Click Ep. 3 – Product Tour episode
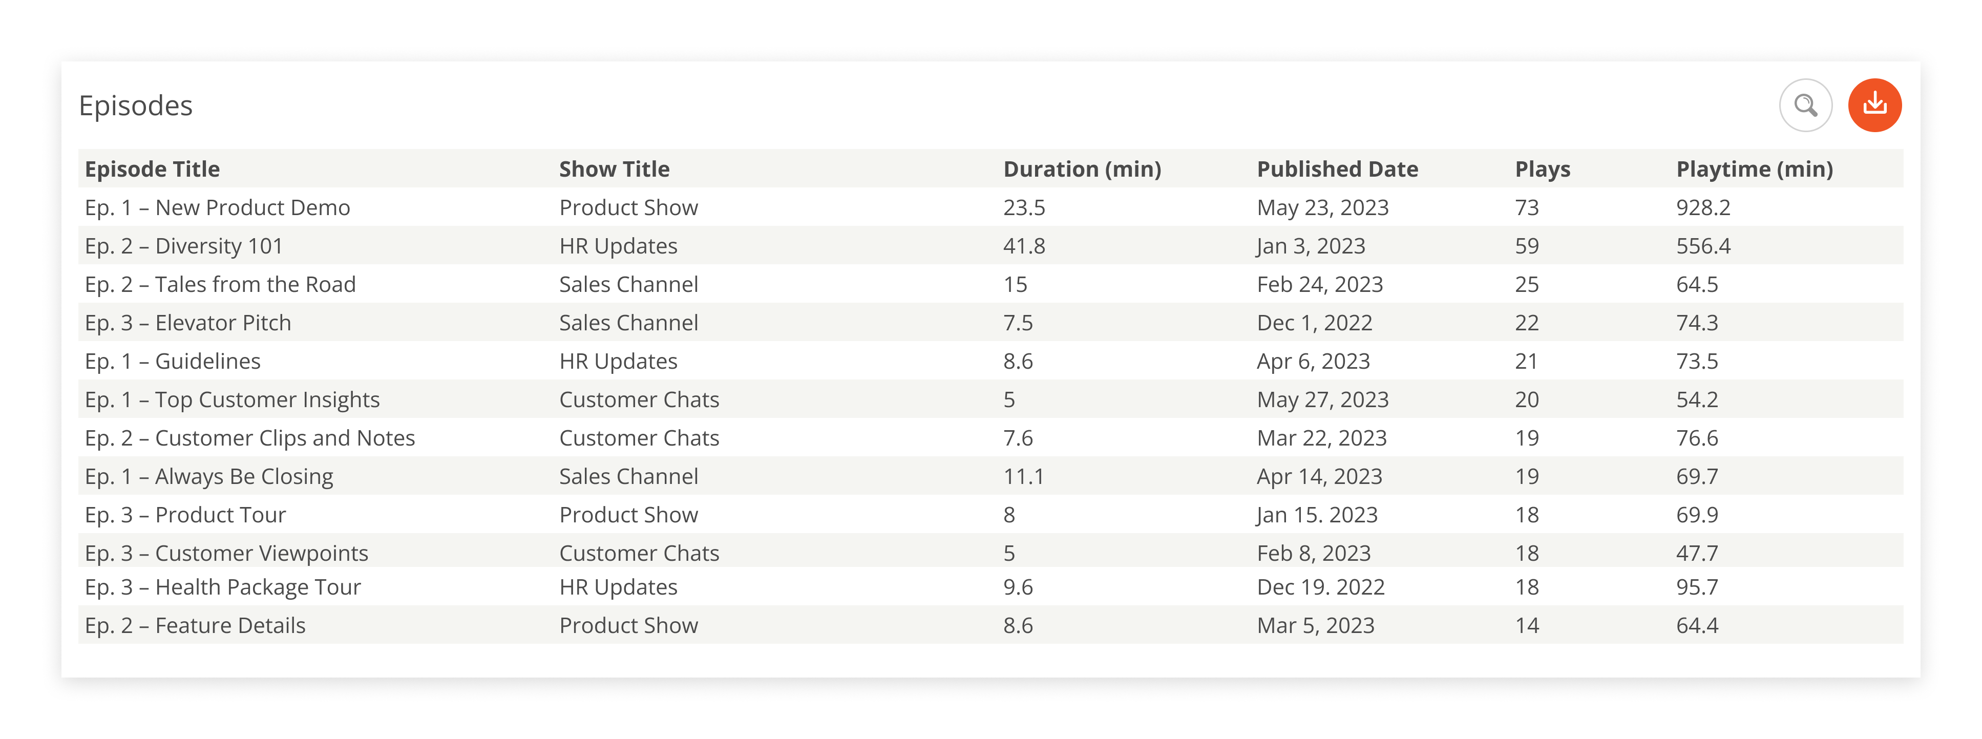 click(185, 515)
